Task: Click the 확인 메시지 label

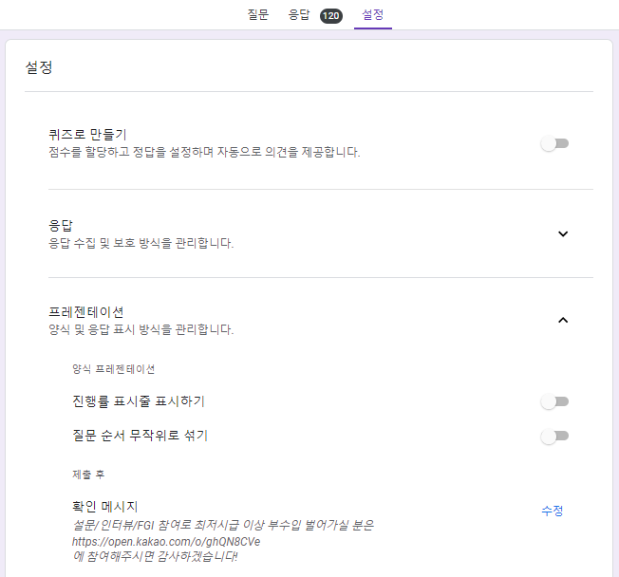Action: 105,507
